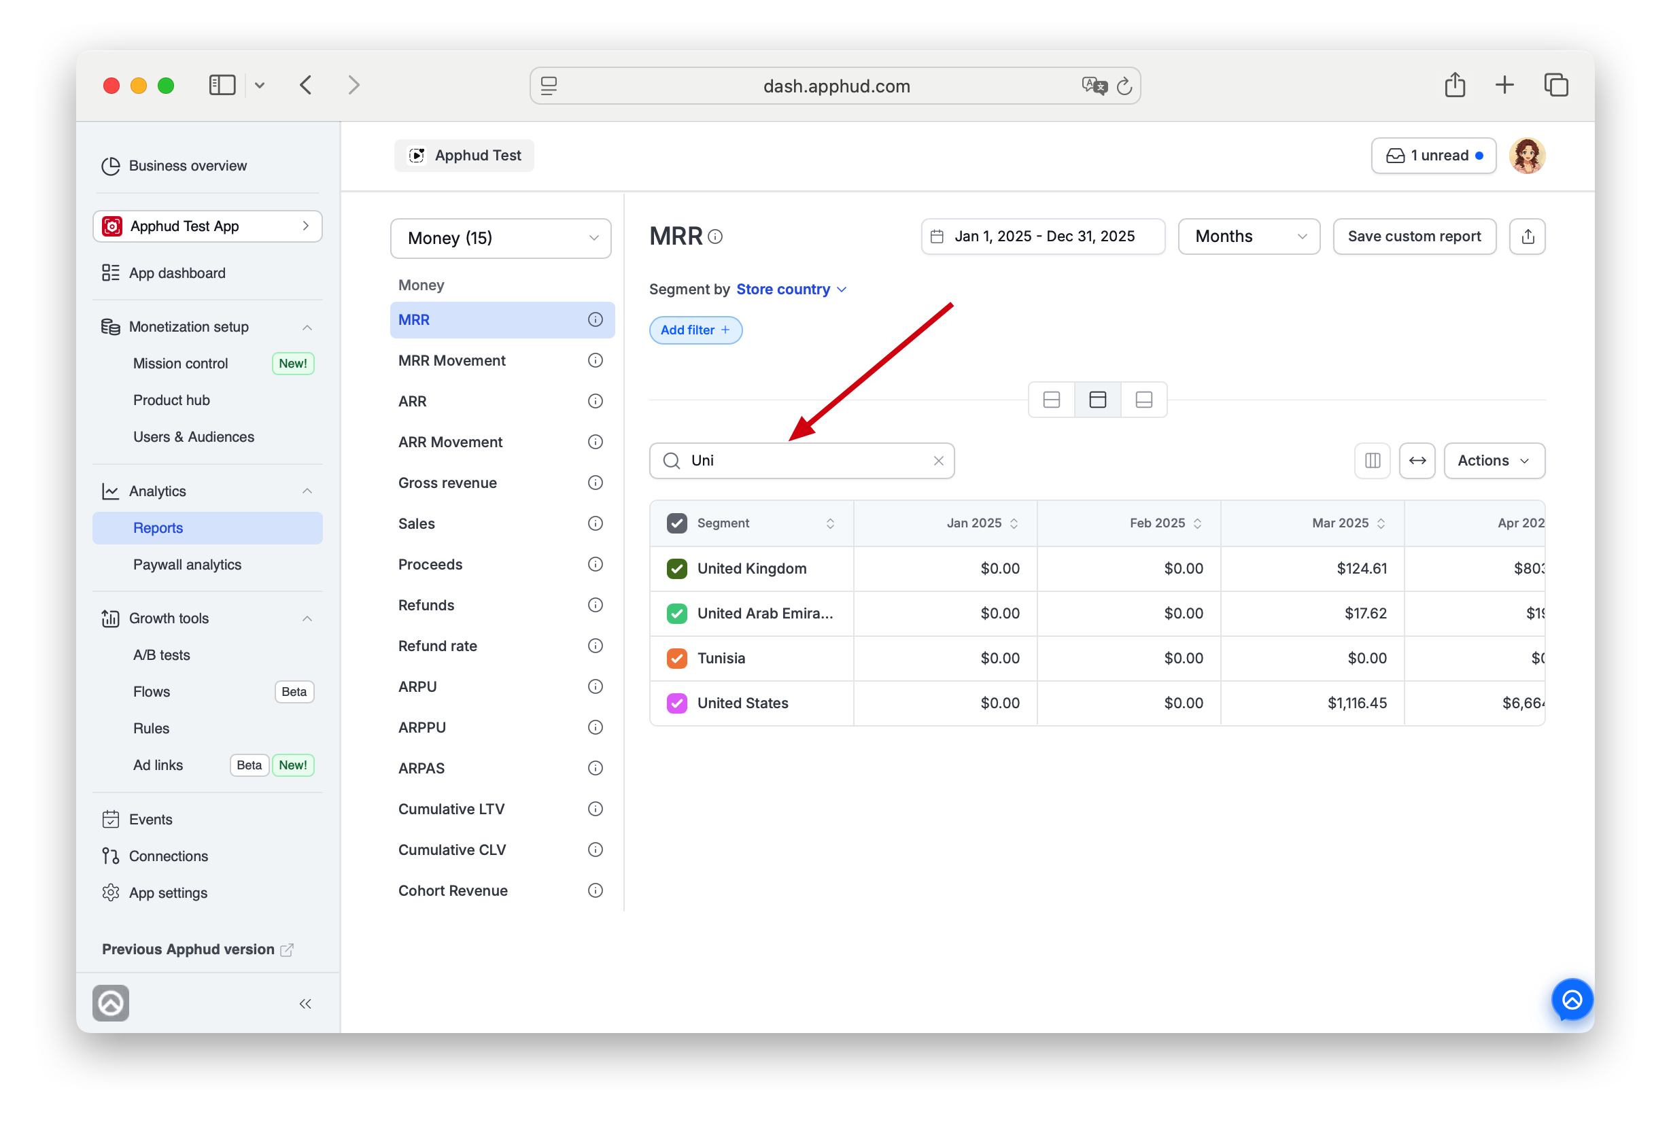Viewport: 1671px width, 1135px height.
Task: Open the Actions dropdown
Action: (x=1494, y=461)
